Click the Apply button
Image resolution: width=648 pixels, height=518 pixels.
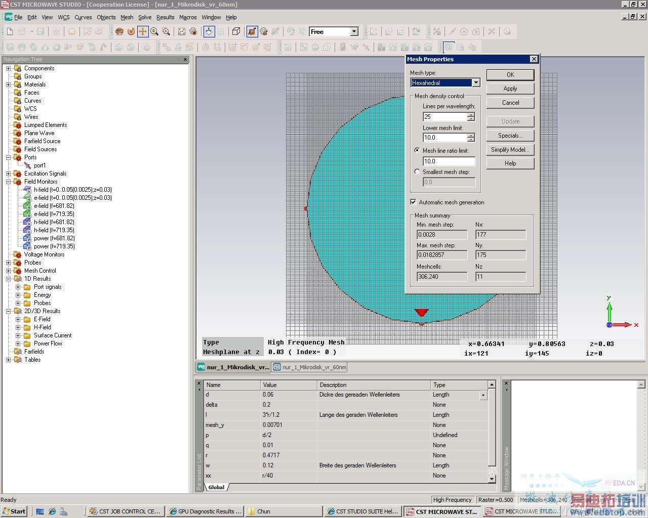pos(510,89)
